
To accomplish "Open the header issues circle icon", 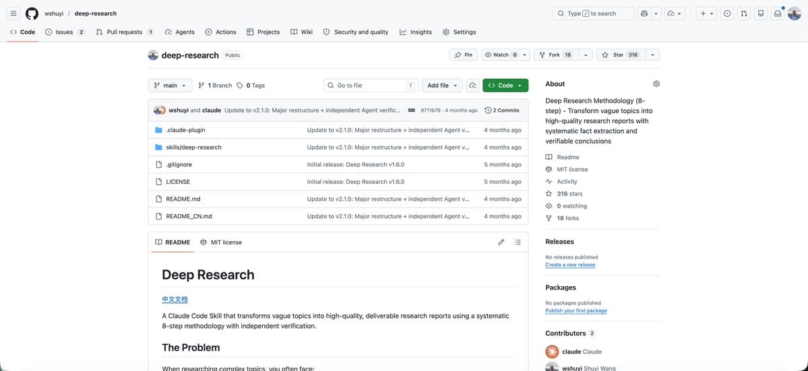I will pyautogui.click(x=727, y=14).
